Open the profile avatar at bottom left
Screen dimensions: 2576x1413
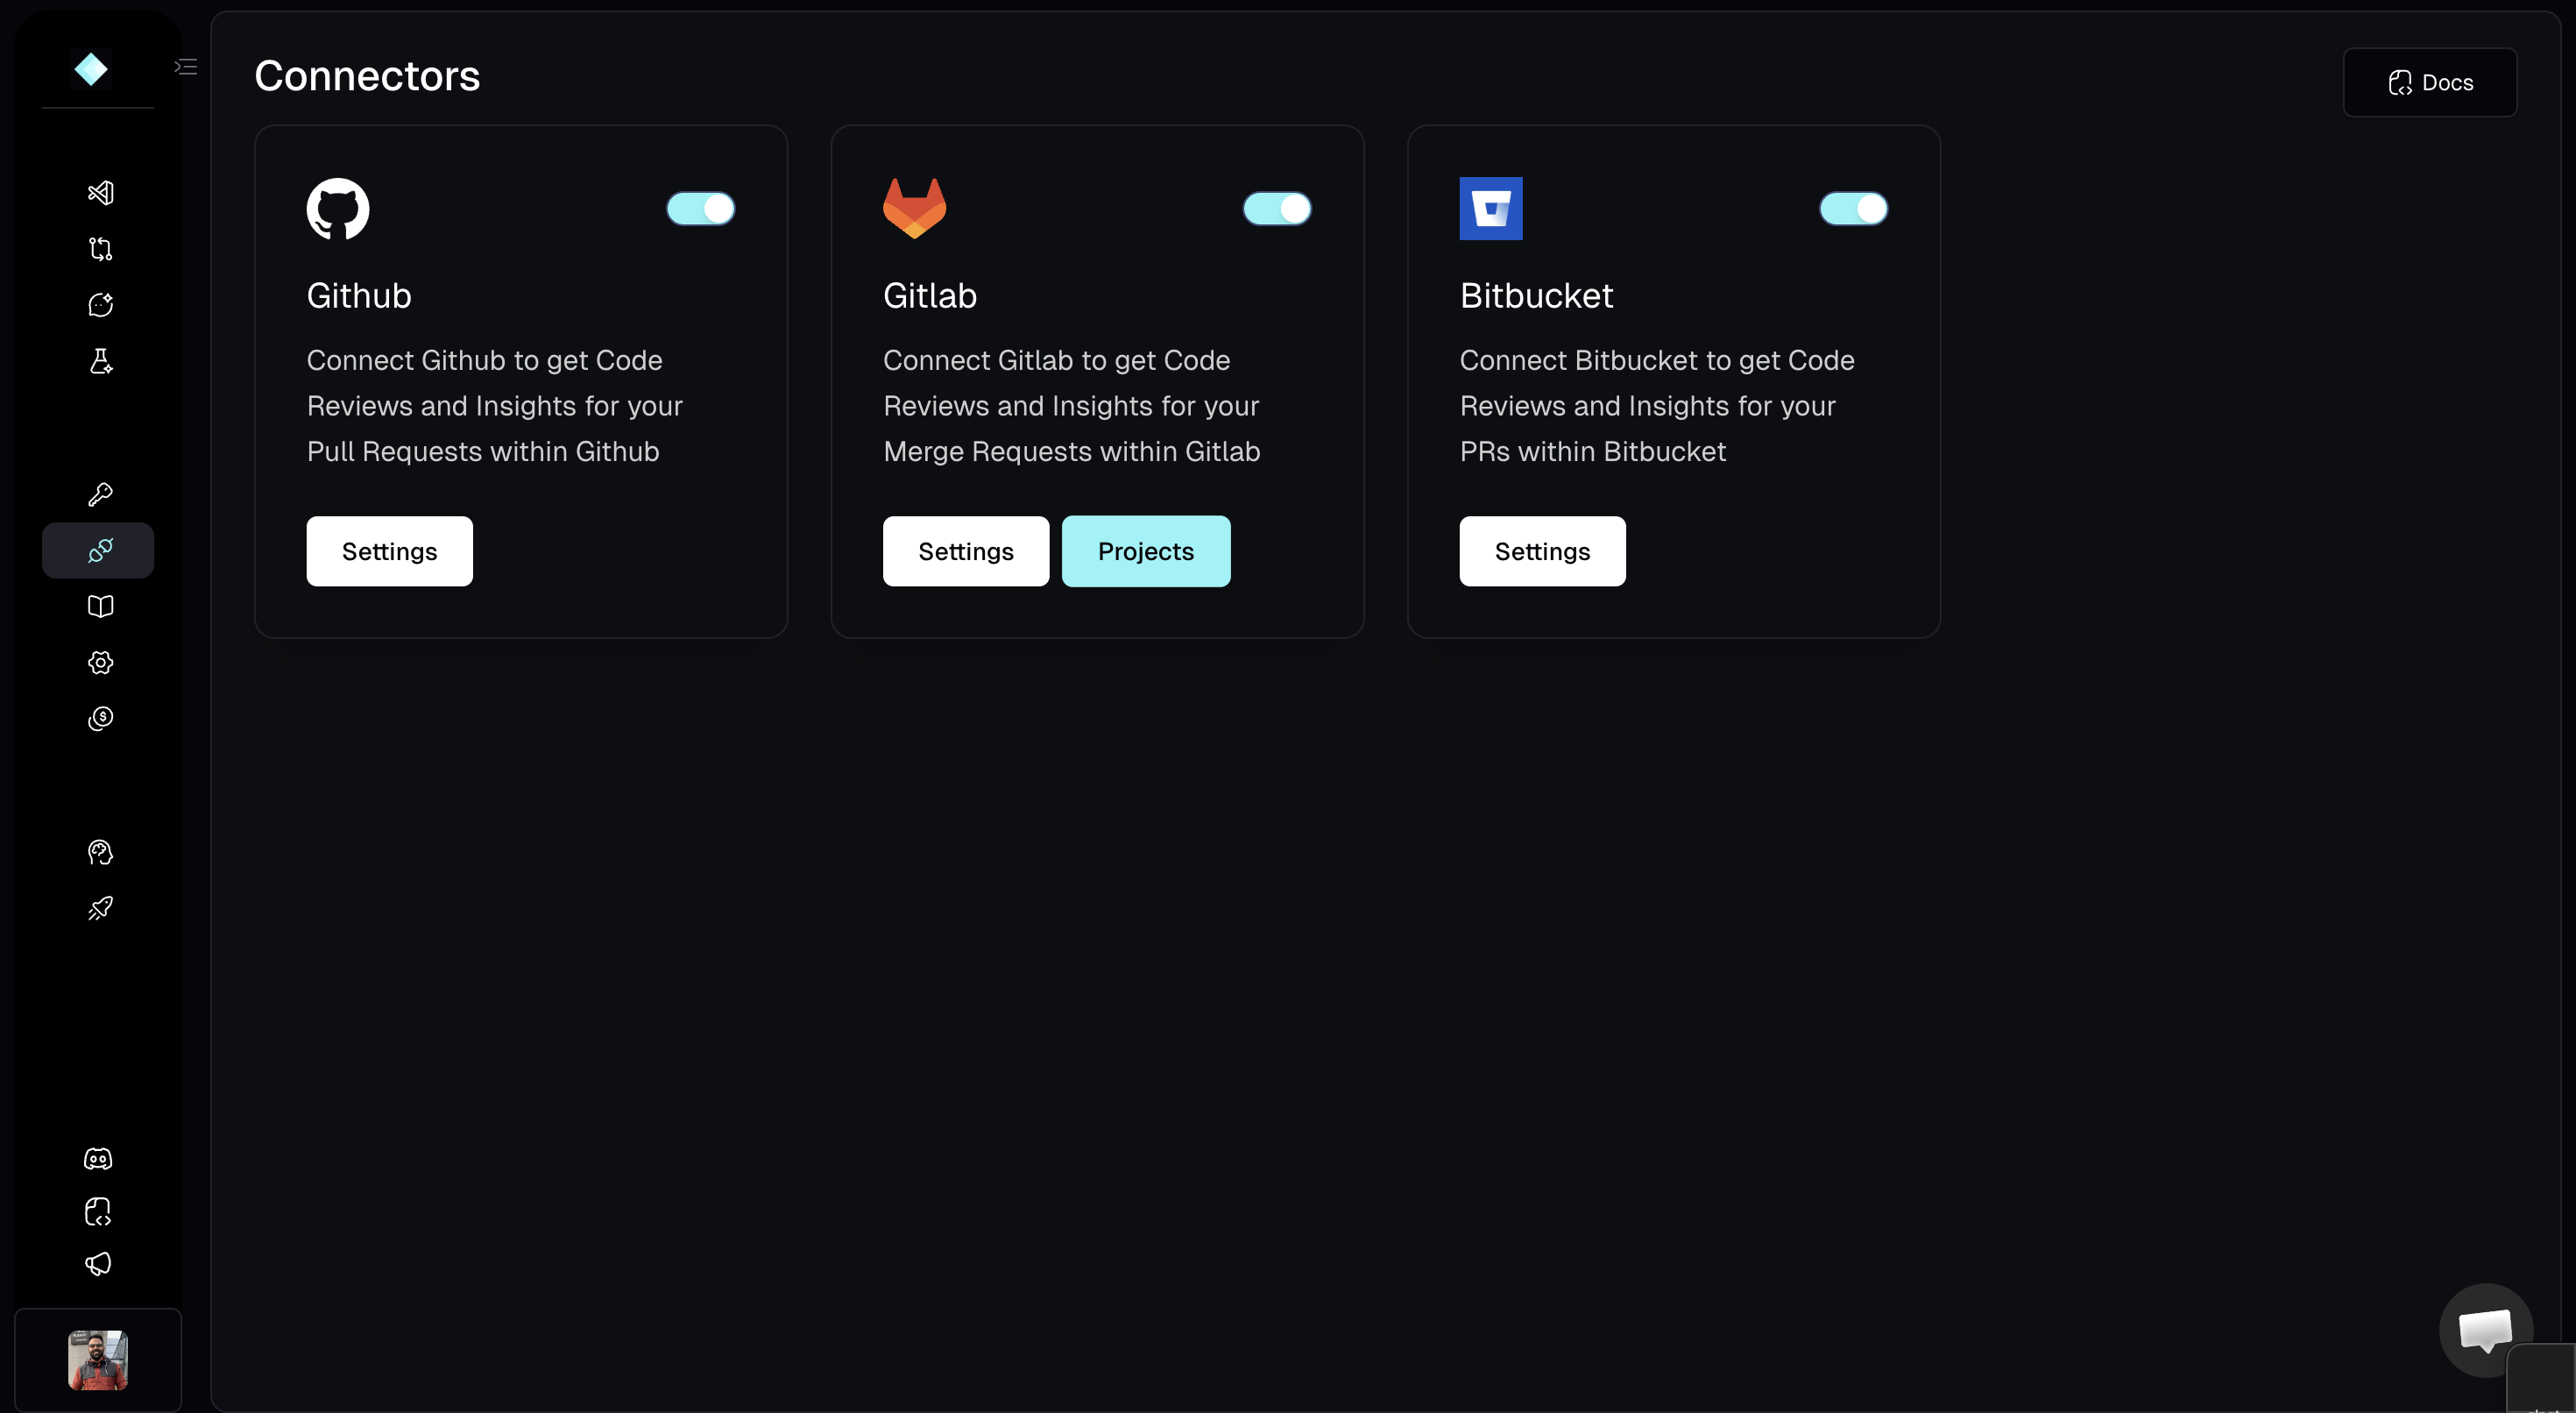coord(97,1360)
